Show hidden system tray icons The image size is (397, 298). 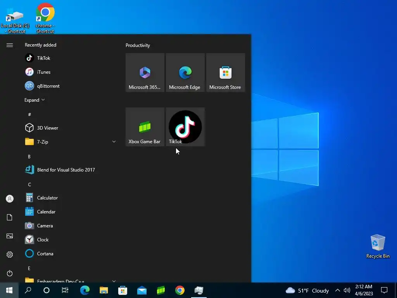[338, 290]
